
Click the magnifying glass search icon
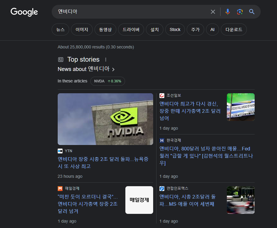point(252,12)
